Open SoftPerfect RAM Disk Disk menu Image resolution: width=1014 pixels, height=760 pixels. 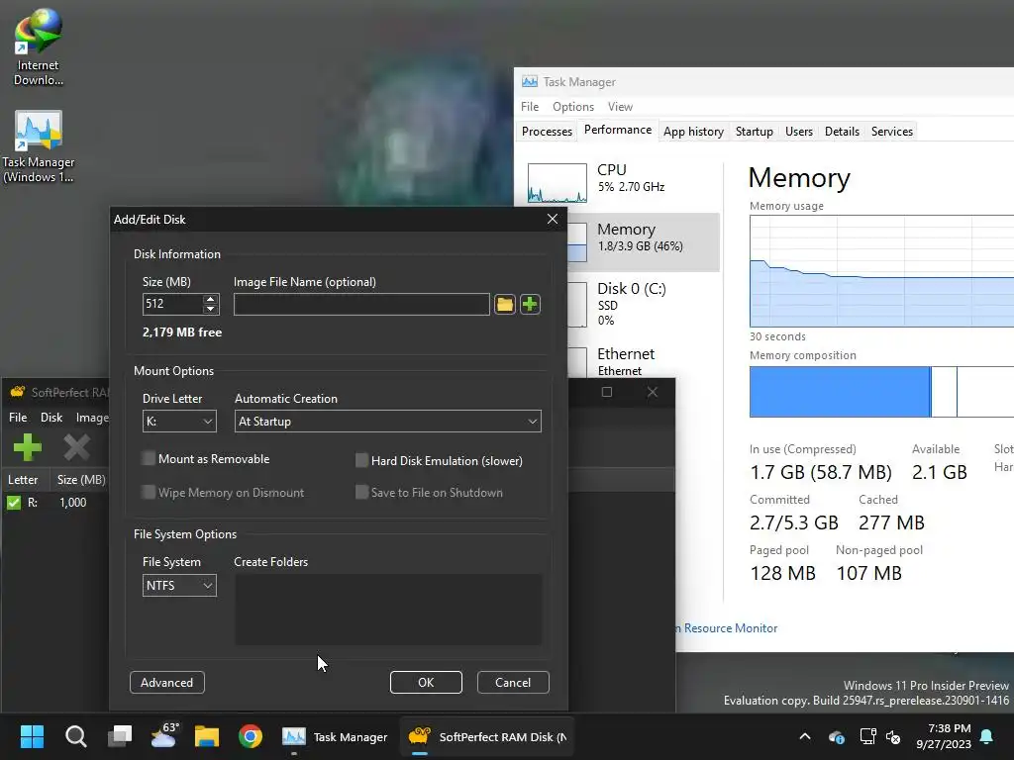coord(51,418)
